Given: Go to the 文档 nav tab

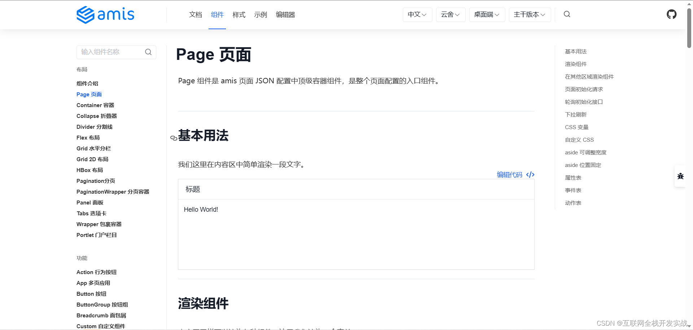Looking at the screenshot, I should [195, 15].
